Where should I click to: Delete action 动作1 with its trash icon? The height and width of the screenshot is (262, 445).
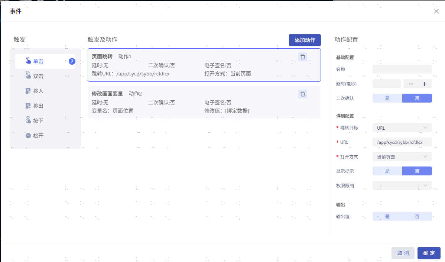302,57
